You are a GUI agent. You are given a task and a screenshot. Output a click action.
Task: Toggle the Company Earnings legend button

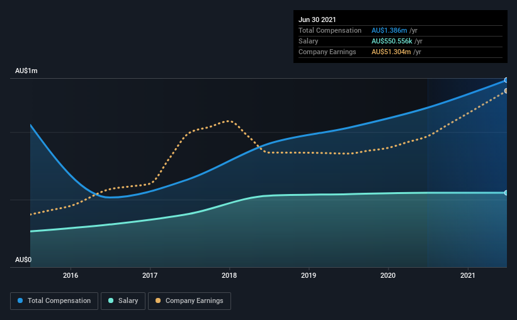click(190, 301)
